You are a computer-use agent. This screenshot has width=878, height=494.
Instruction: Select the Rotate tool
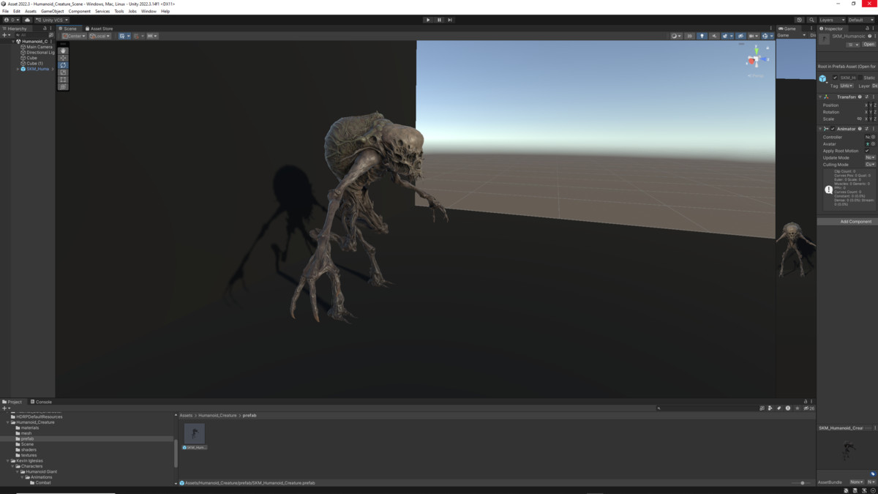coord(63,65)
